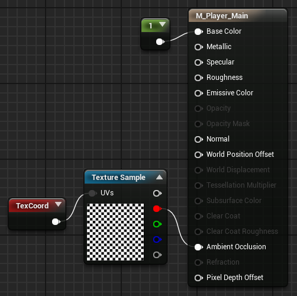Click the World Position Offset pin
297x296 pixels.
(x=199, y=155)
